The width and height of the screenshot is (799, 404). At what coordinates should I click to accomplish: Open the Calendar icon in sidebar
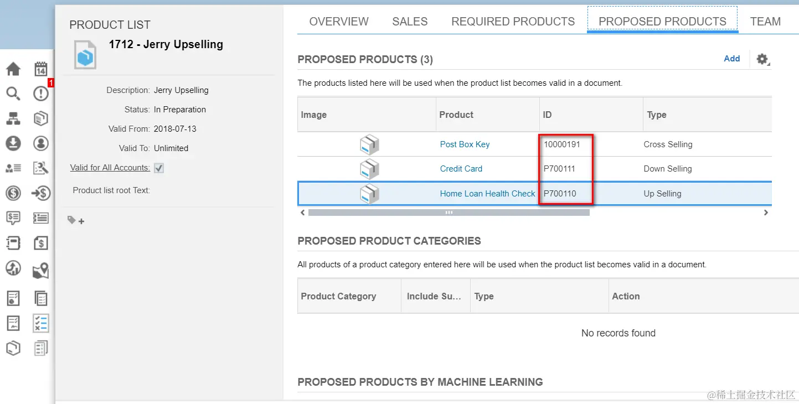pyautogui.click(x=41, y=69)
